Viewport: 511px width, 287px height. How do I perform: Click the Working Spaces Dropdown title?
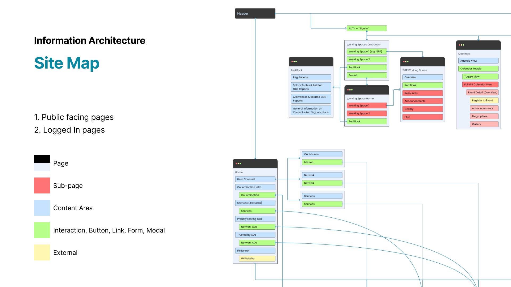pos(363,44)
